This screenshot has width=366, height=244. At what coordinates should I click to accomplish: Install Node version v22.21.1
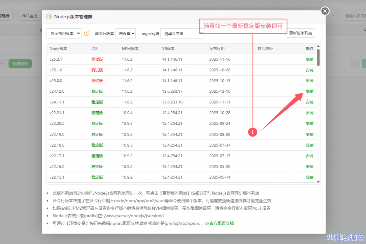310,113
